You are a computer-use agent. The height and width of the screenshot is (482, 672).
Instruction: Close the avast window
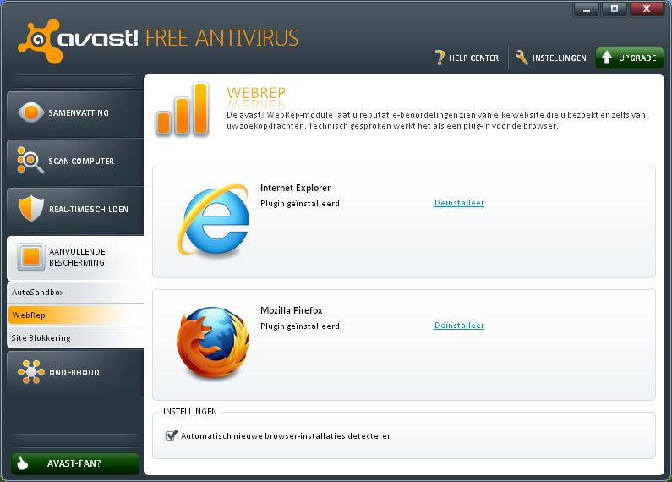[x=647, y=9]
